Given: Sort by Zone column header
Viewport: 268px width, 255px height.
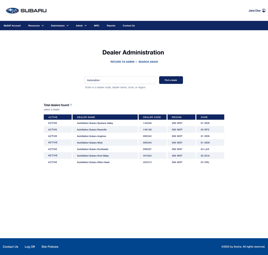Looking at the screenshot, I should tap(210, 117).
